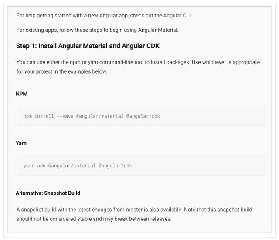Click the Alternative: Snapshot Build heading
The width and height of the screenshot is (279, 240).
[x=48, y=193]
